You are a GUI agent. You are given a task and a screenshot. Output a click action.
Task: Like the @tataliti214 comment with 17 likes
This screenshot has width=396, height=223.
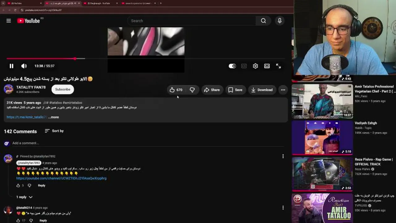point(18,221)
